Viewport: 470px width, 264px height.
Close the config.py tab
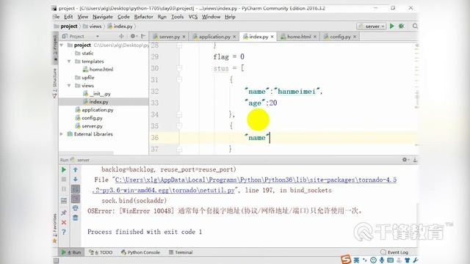pyautogui.click(x=355, y=37)
